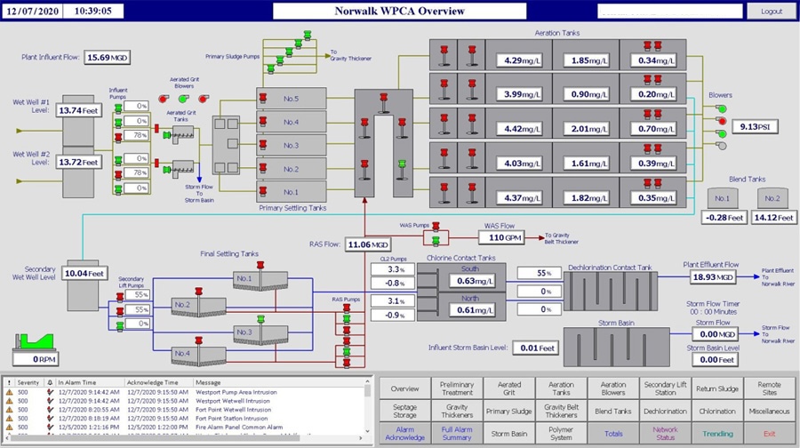Click the Storm Basin tank graphic
Image resolution: width=800 pixels, height=448 pixels.
616,347
